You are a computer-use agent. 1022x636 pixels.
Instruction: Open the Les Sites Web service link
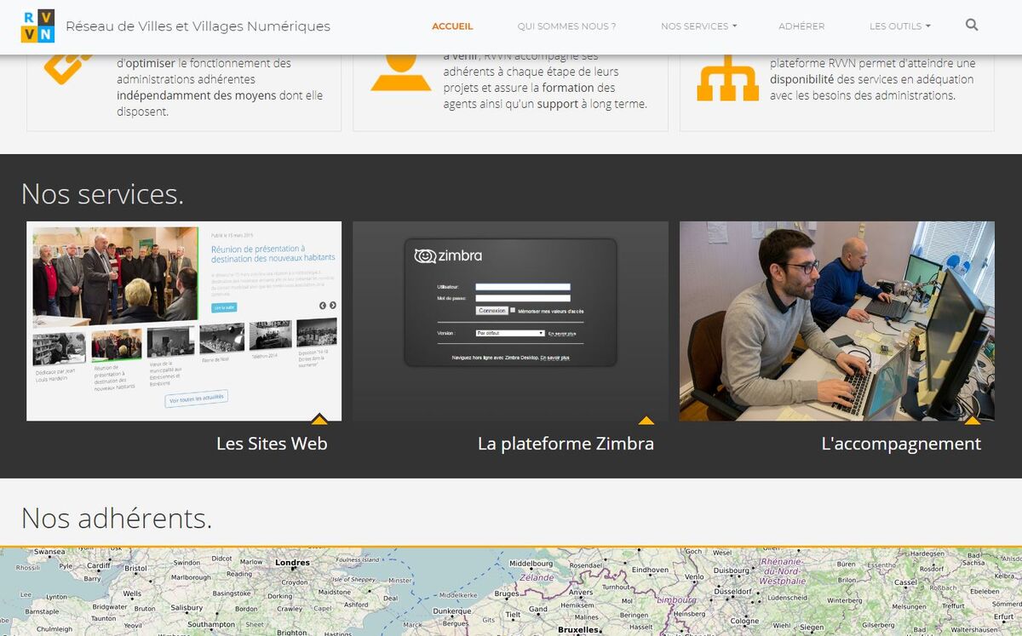click(x=272, y=444)
